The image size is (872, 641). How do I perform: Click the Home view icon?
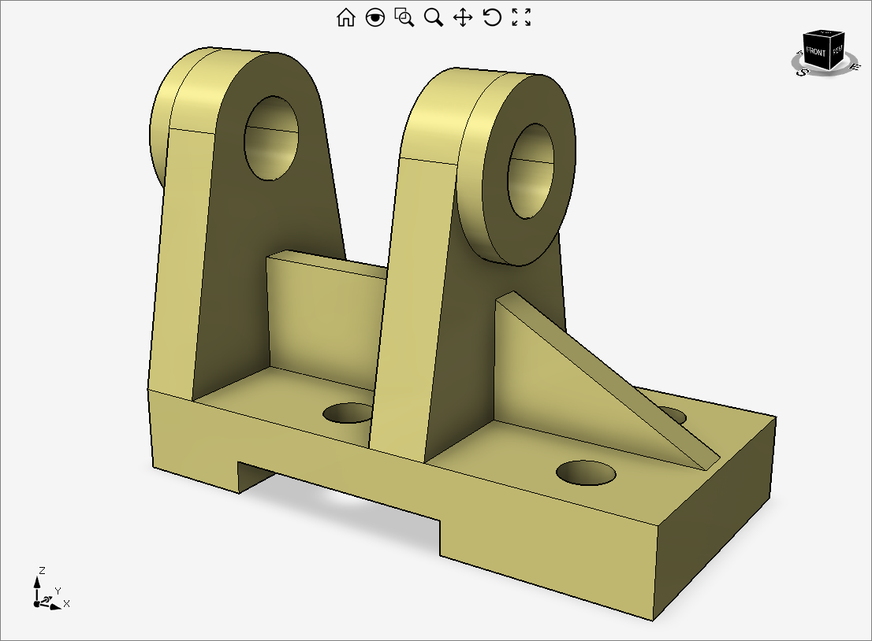tap(345, 17)
